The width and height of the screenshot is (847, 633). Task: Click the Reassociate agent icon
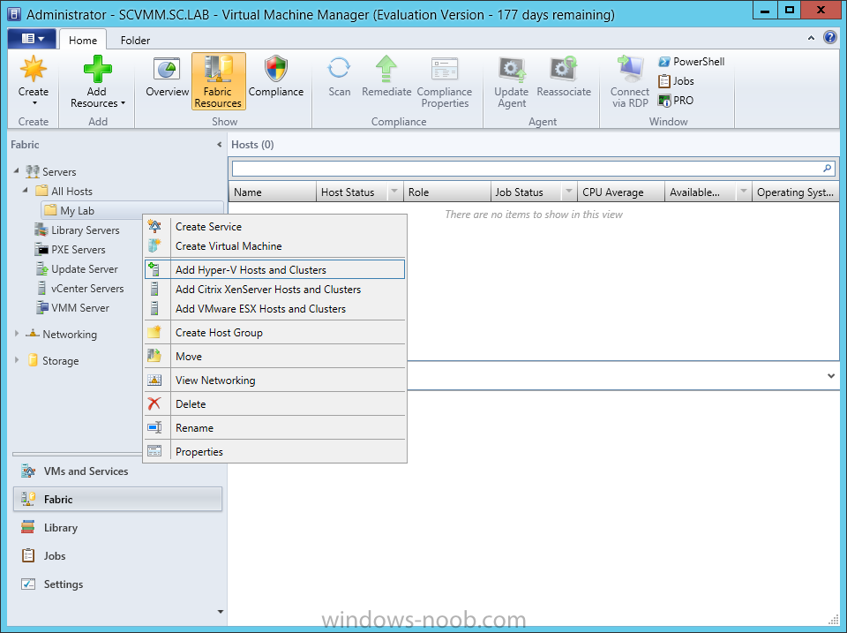click(x=564, y=69)
